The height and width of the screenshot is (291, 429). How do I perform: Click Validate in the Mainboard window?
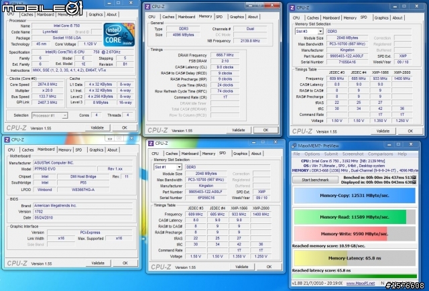pos(98,263)
